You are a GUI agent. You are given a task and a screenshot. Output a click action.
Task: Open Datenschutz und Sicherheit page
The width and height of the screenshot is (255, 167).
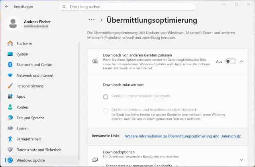(x=41, y=150)
